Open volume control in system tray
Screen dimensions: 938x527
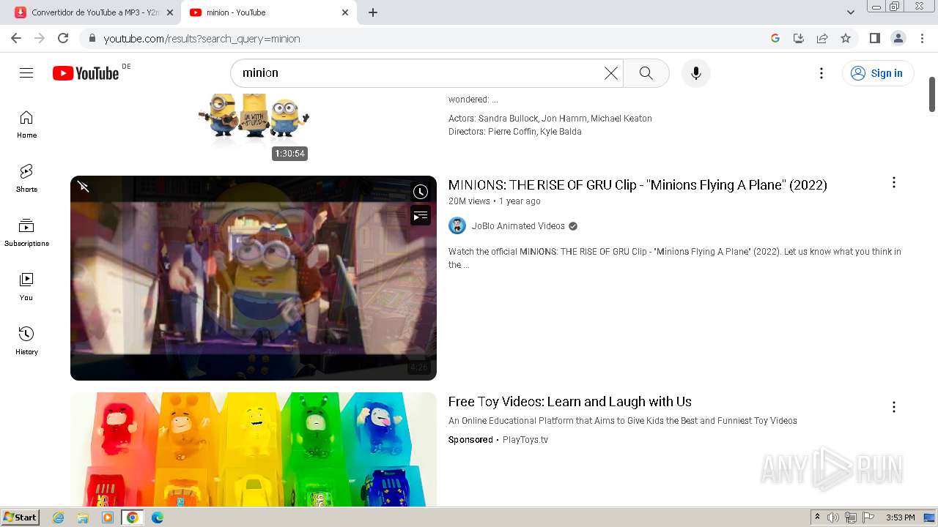pyautogui.click(x=833, y=517)
